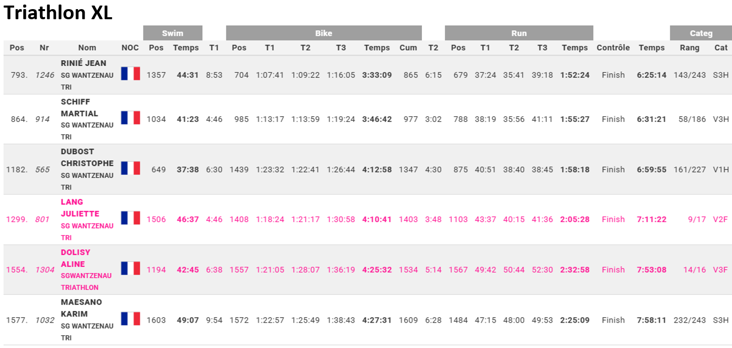Open athlete name LANG JULIETTE

click(80, 208)
